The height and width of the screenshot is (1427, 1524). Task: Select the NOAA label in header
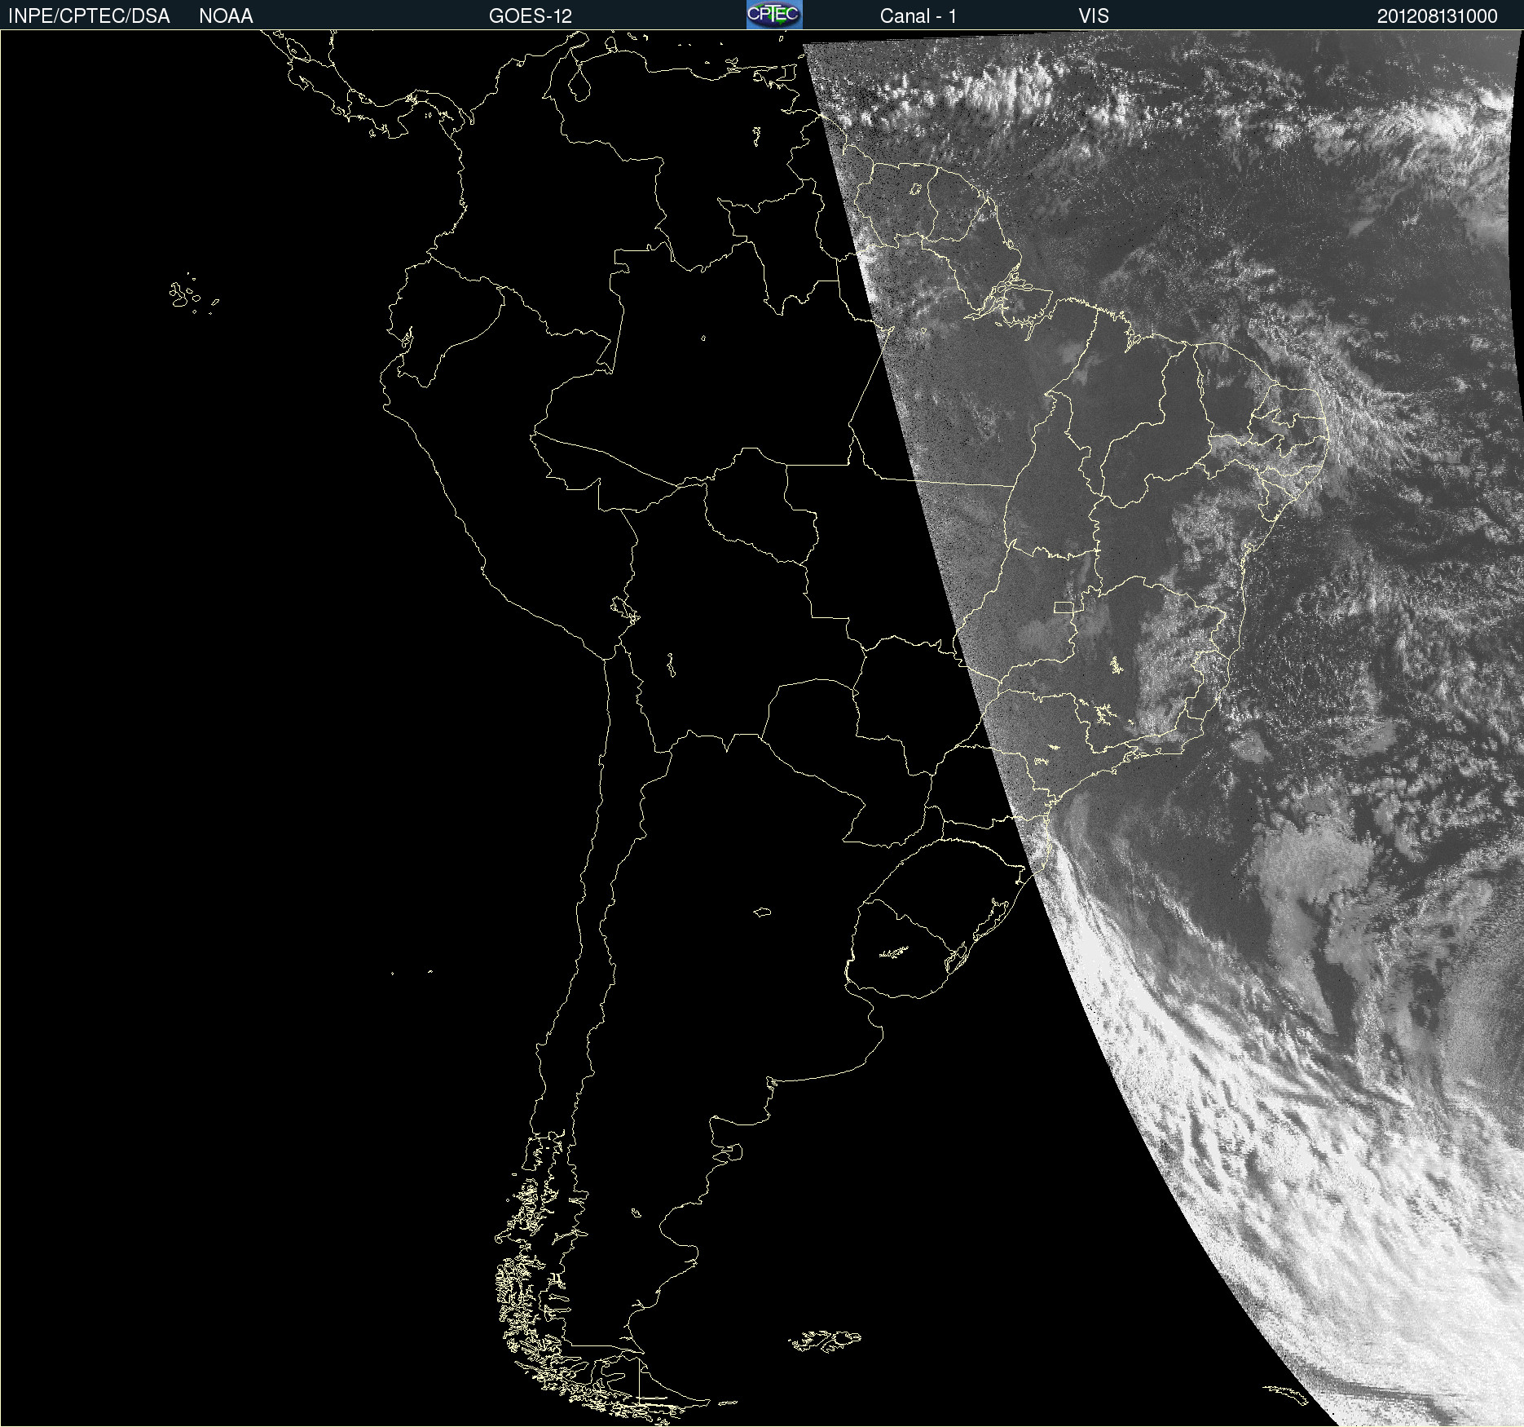point(226,16)
